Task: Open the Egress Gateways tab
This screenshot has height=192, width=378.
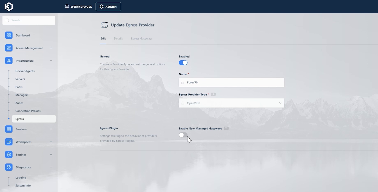Action: [141, 38]
